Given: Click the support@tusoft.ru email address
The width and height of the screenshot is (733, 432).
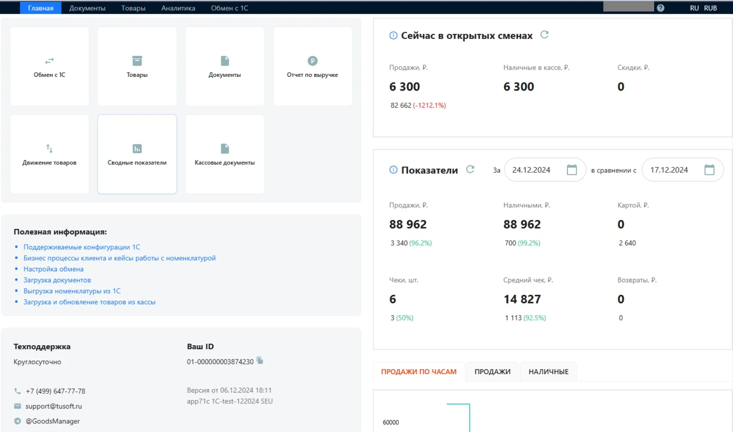Looking at the screenshot, I should click(54, 406).
